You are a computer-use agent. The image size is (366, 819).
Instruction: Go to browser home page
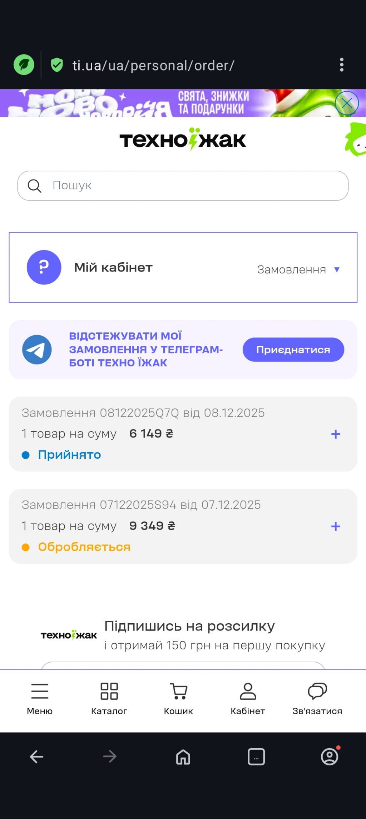(x=183, y=756)
